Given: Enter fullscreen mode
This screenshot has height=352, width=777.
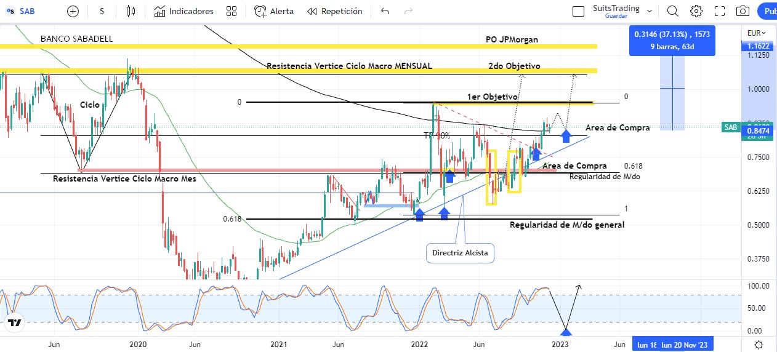Looking at the screenshot, I should pos(720,11).
